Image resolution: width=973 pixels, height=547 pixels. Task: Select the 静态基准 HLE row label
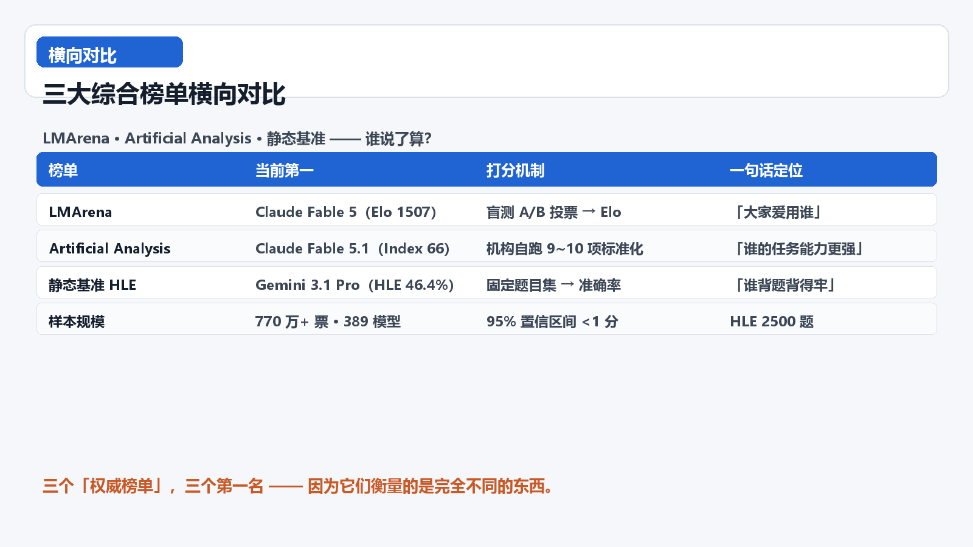[92, 285]
